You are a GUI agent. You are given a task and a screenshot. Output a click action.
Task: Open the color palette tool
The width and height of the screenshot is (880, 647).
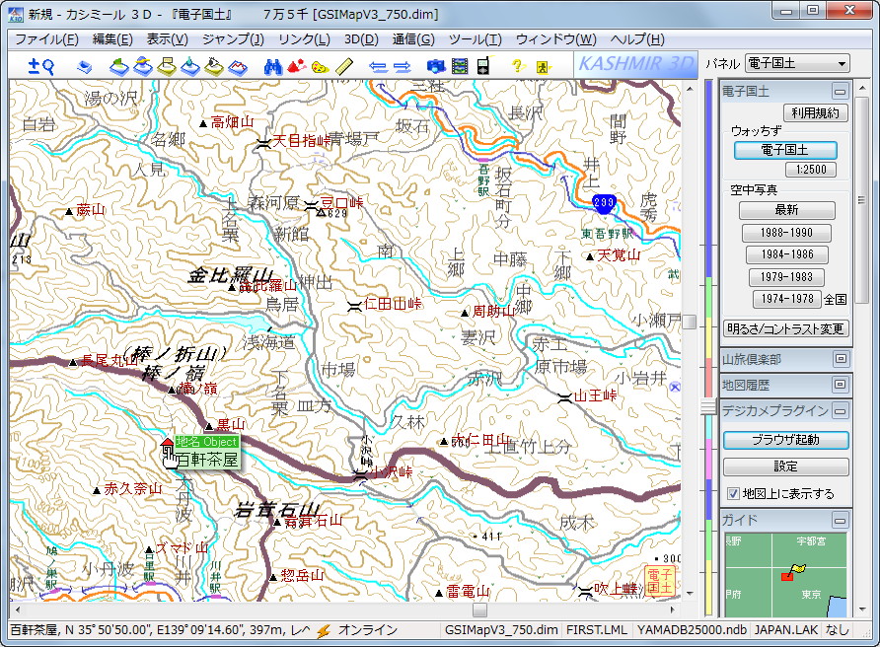(320, 67)
